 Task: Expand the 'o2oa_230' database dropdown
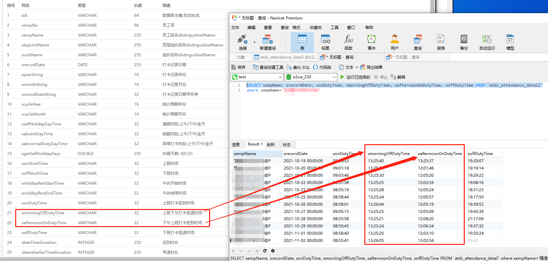[x=334, y=77]
